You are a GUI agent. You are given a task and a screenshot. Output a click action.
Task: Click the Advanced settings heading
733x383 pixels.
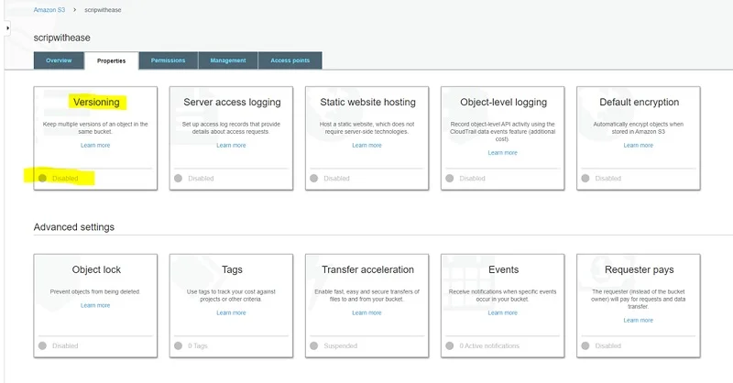(74, 227)
